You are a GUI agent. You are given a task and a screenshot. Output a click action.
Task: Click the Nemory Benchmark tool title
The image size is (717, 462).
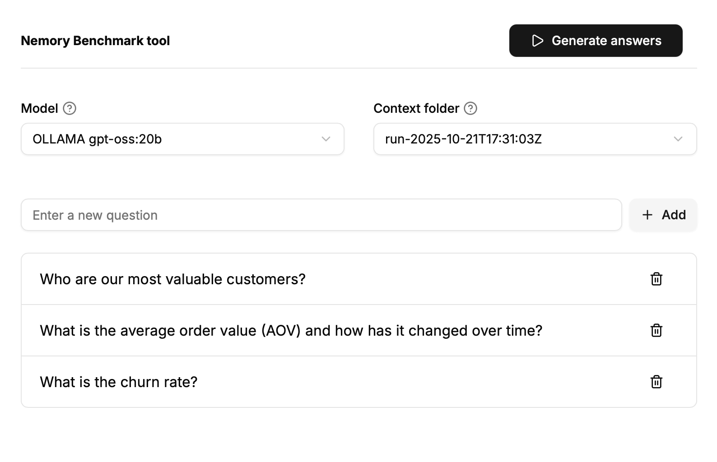95,41
